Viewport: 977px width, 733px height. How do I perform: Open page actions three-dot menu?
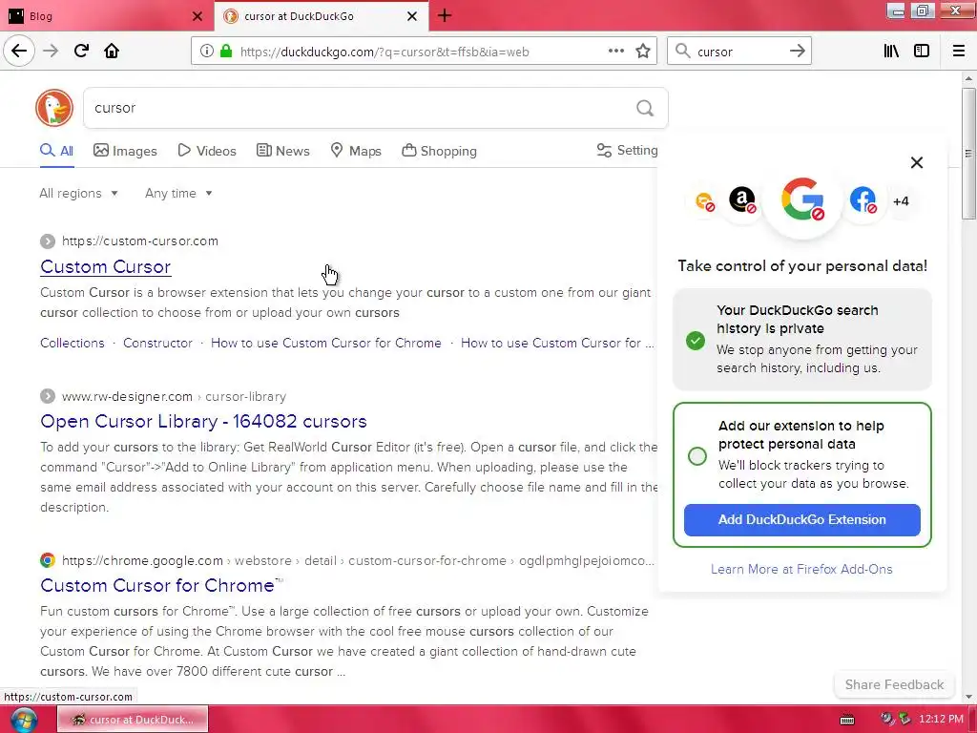616,52
